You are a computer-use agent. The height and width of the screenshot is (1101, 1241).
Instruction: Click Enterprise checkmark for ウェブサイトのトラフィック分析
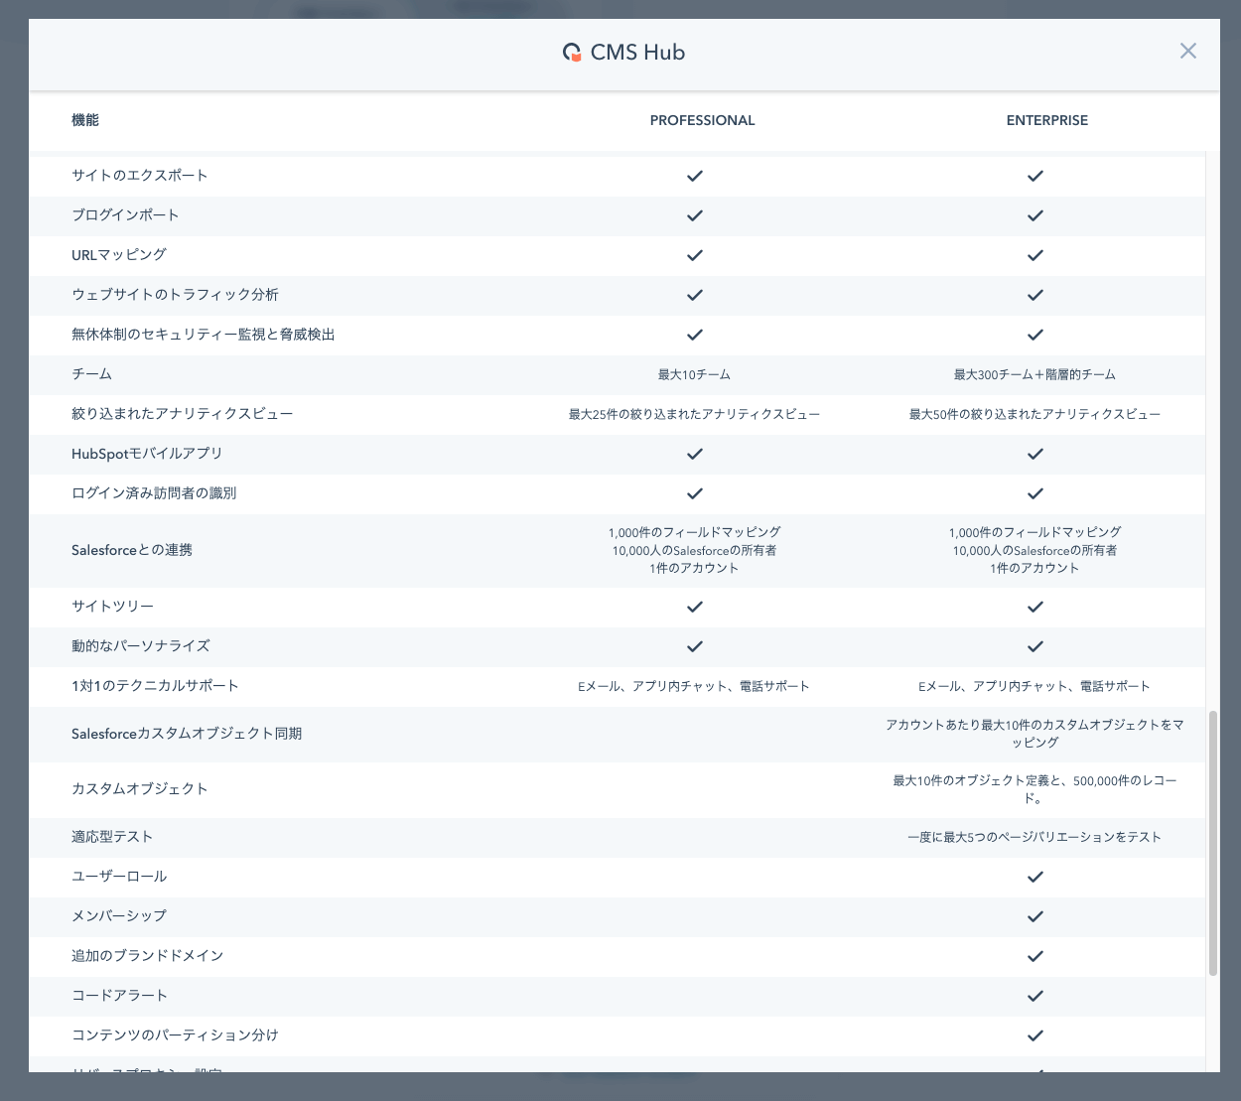coord(1034,295)
